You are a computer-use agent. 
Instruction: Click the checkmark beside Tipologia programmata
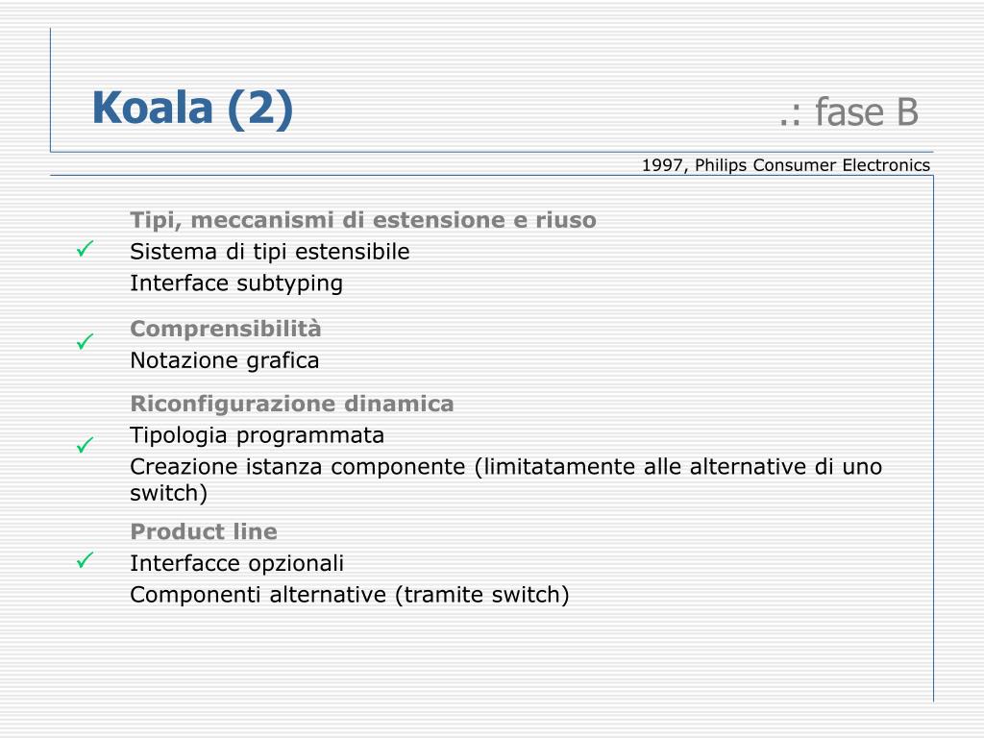86,445
